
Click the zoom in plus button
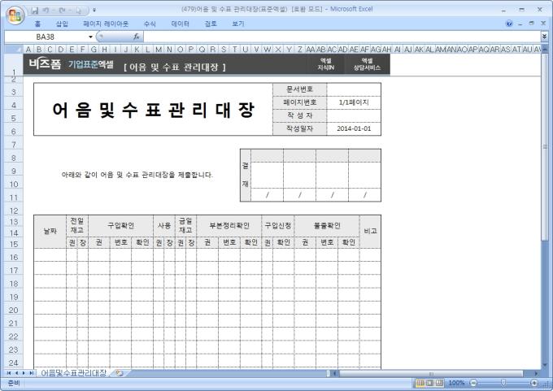534,383
